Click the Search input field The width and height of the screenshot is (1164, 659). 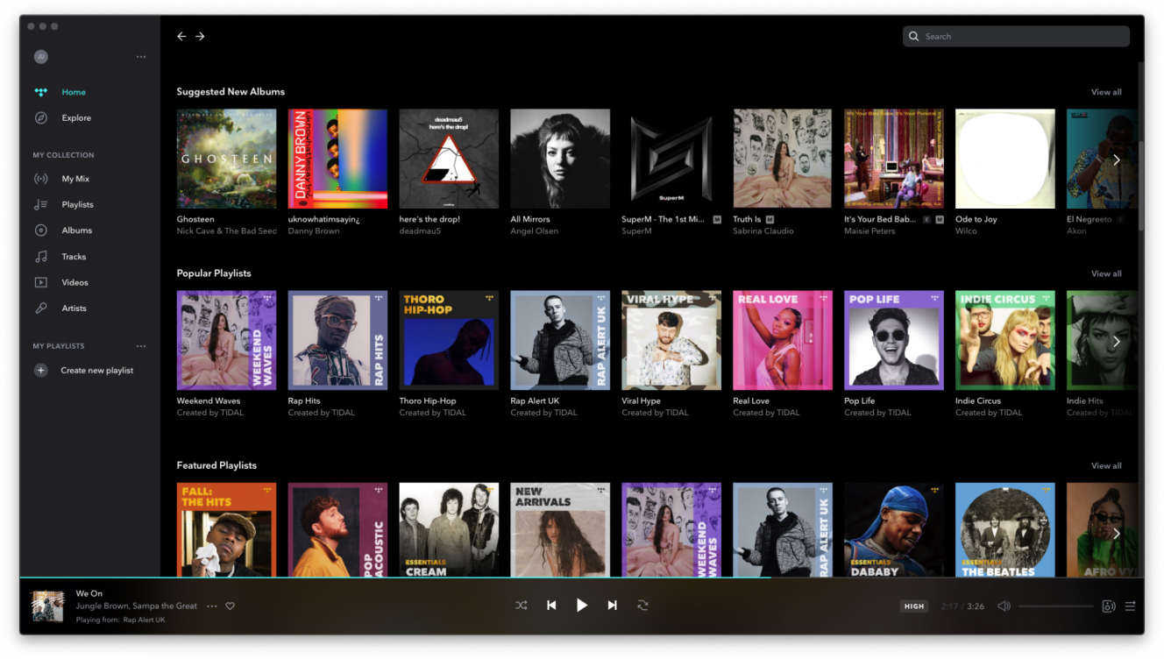(1016, 36)
